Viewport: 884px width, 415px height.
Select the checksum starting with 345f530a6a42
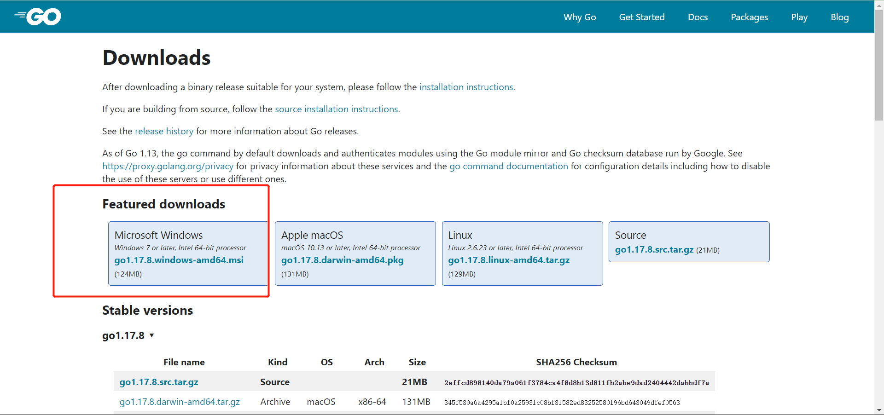pyautogui.click(x=562, y=403)
